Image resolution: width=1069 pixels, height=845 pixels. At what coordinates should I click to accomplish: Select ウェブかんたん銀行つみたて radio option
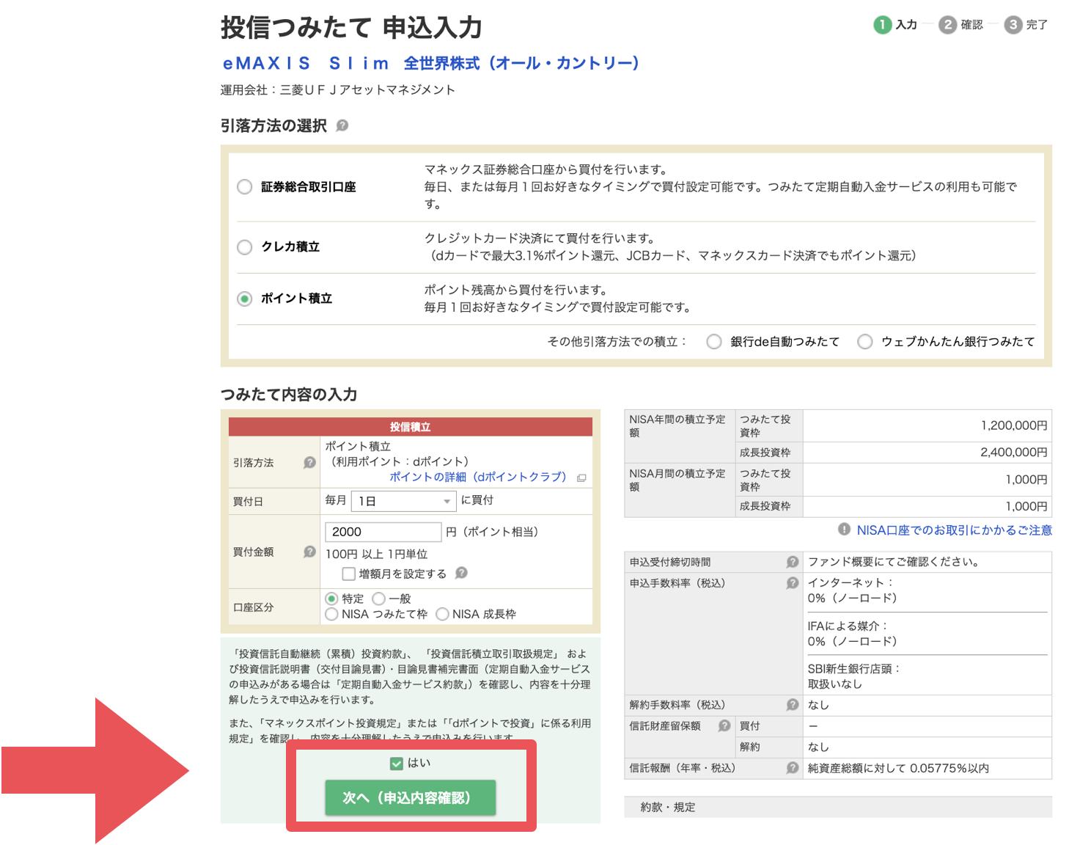point(865,342)
